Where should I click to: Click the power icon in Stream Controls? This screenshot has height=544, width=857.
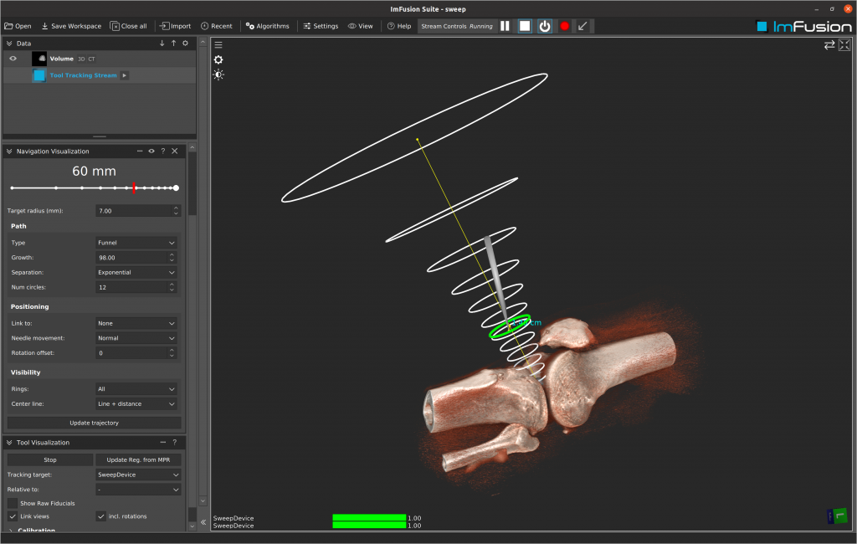tap(545, 26)
